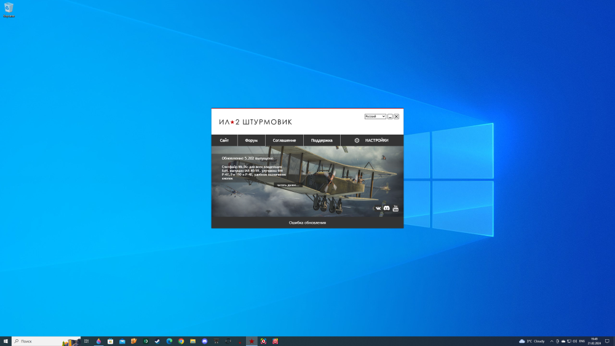The image size is (615, 346).
Task: Click the Поддержка support link
Action: pos(322,140)
